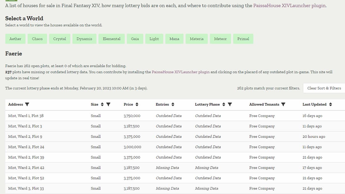Click the Clear Sort & Filters button

pos(324,88)
